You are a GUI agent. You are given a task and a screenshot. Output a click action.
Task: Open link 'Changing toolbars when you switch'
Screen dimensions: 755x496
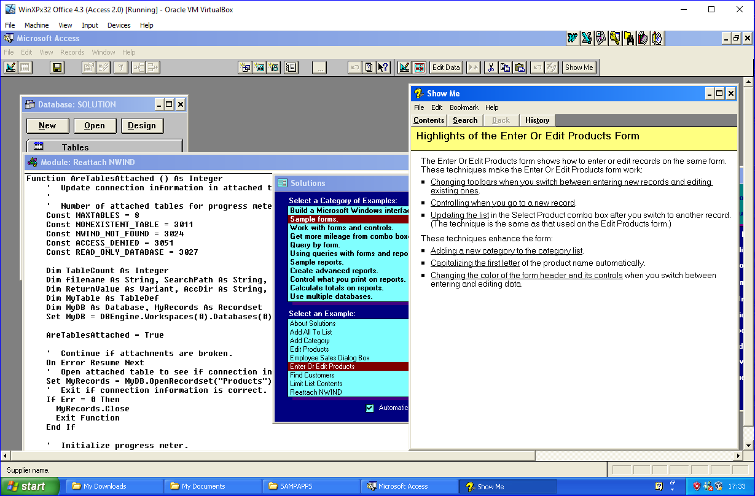[571, 186]
